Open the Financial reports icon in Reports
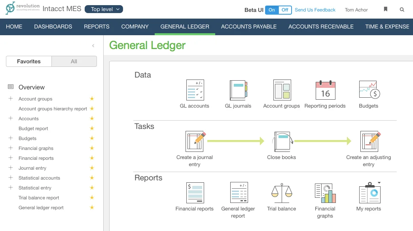This screenshot has width=413, height=231. coord(195,193)
